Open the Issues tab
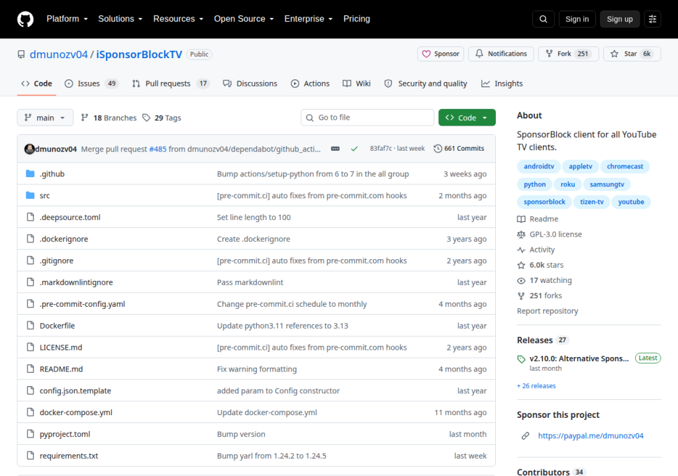 click(x=91, y=83)
